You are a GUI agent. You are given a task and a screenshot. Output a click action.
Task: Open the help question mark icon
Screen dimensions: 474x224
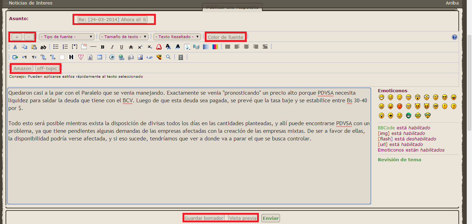[455, 37]
